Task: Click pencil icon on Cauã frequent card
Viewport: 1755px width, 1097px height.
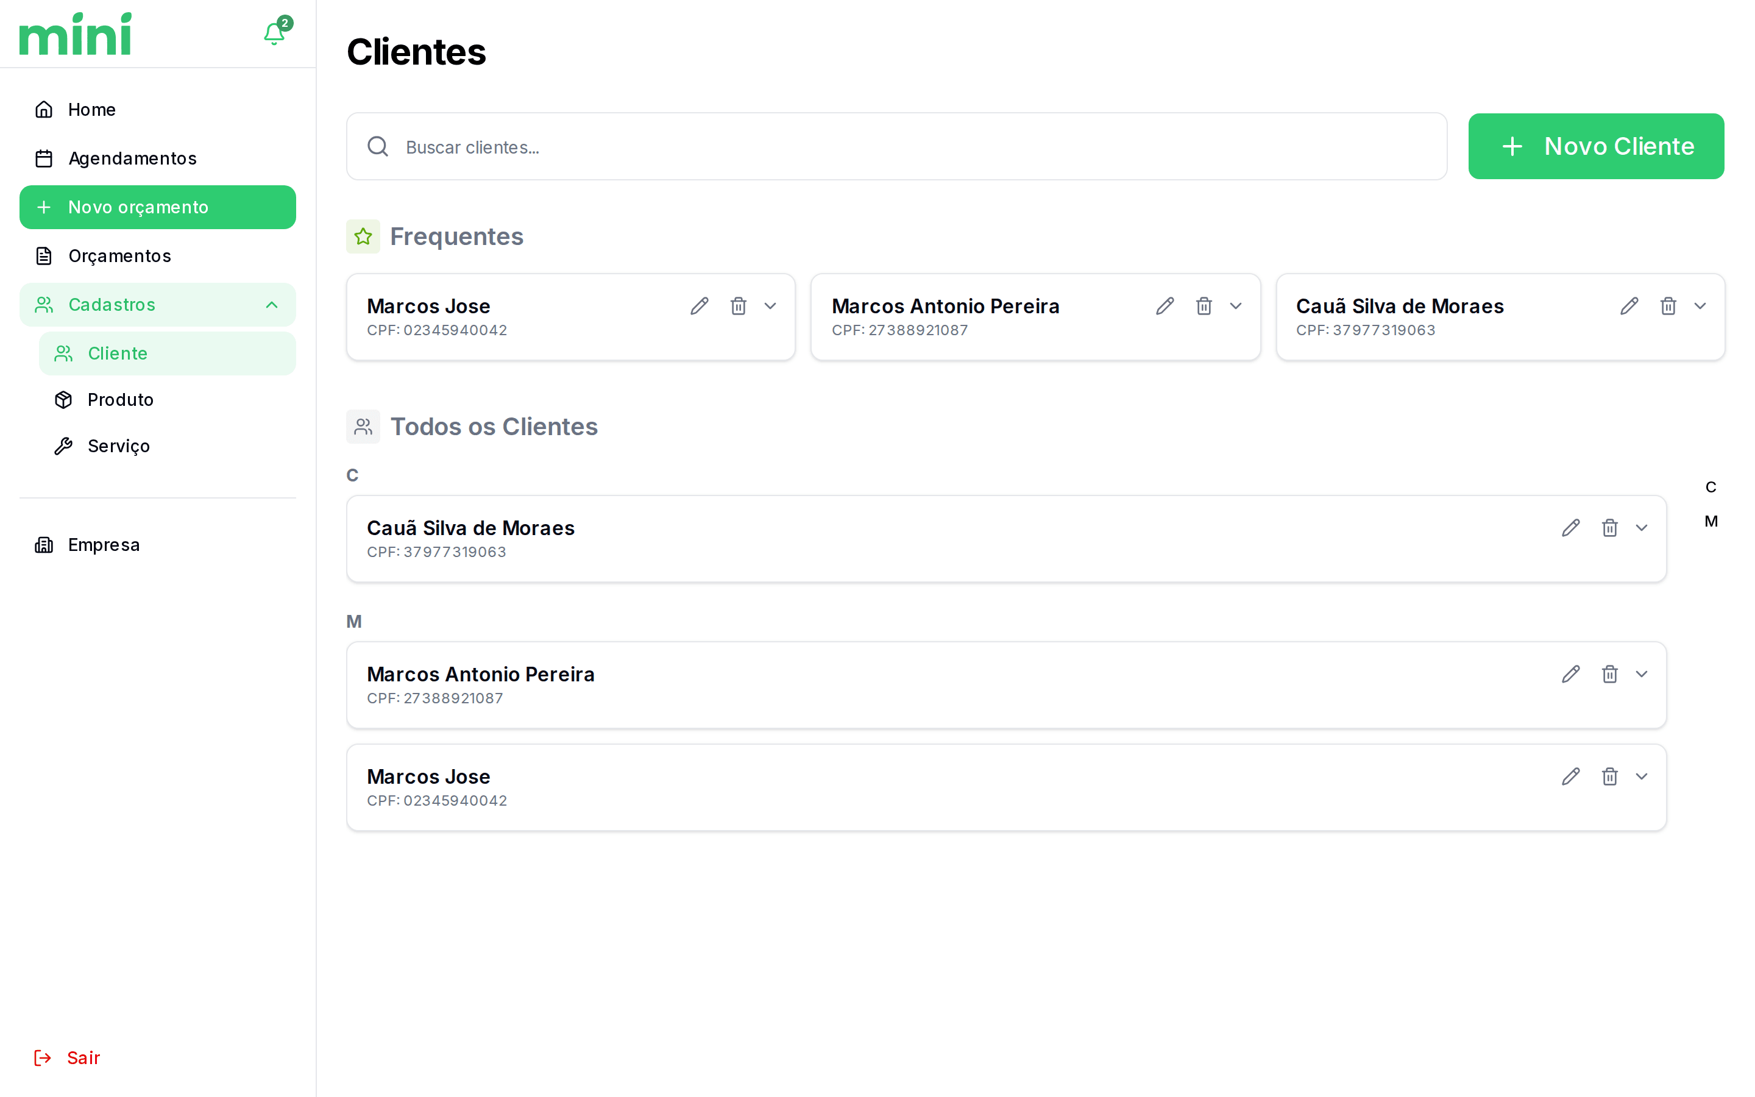Action: pos(1629,306)
